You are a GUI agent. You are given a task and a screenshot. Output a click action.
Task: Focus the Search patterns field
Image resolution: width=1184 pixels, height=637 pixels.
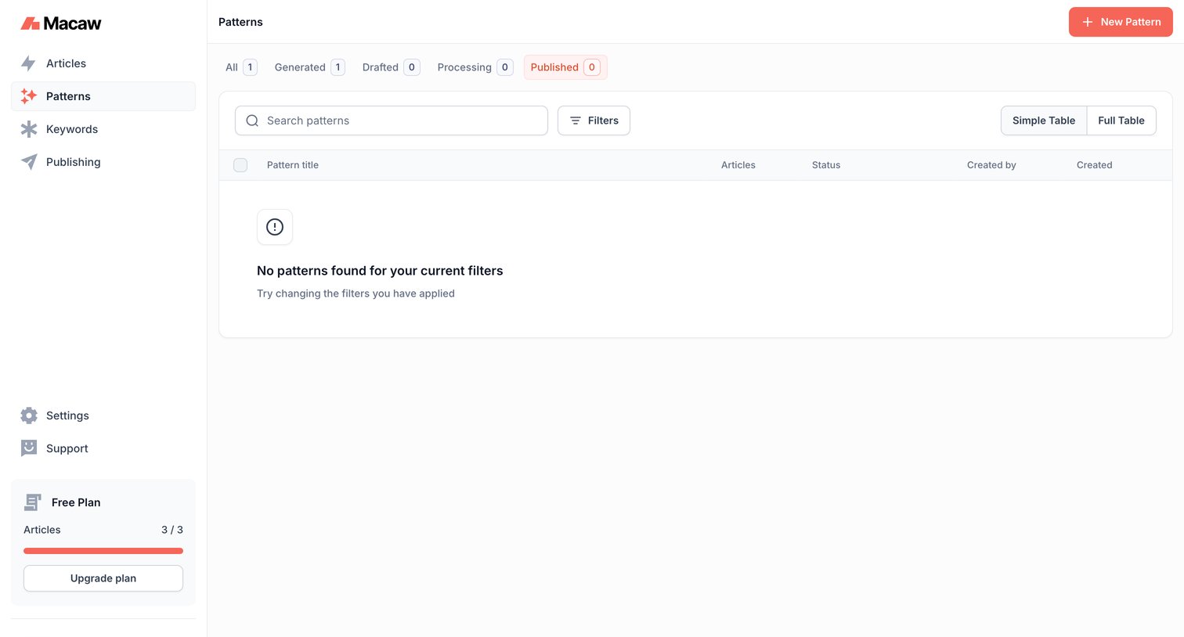[x=392, y=121]
